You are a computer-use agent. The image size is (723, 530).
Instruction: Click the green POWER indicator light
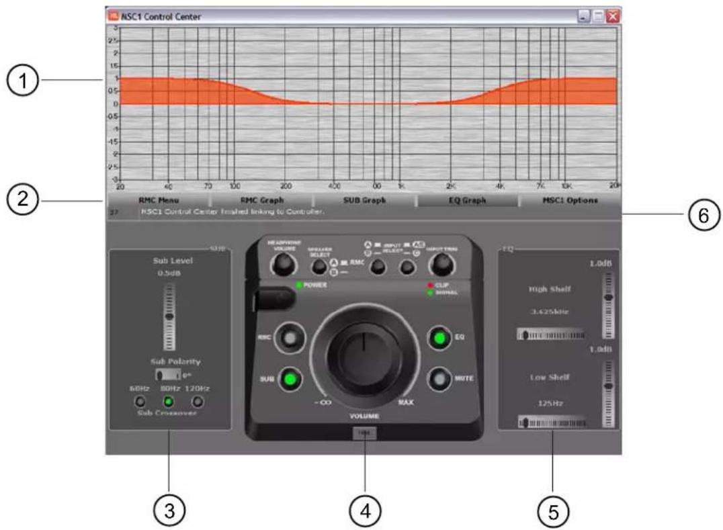pos(299,285)
